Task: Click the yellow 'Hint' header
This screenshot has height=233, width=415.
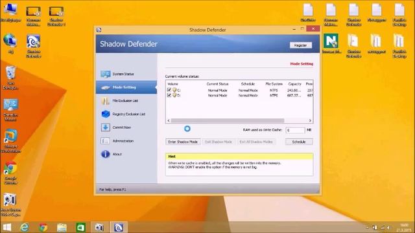Action: 239,157
